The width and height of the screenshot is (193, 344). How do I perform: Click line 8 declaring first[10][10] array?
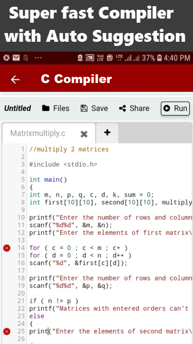pyautogui.click(x=111, y=202)
